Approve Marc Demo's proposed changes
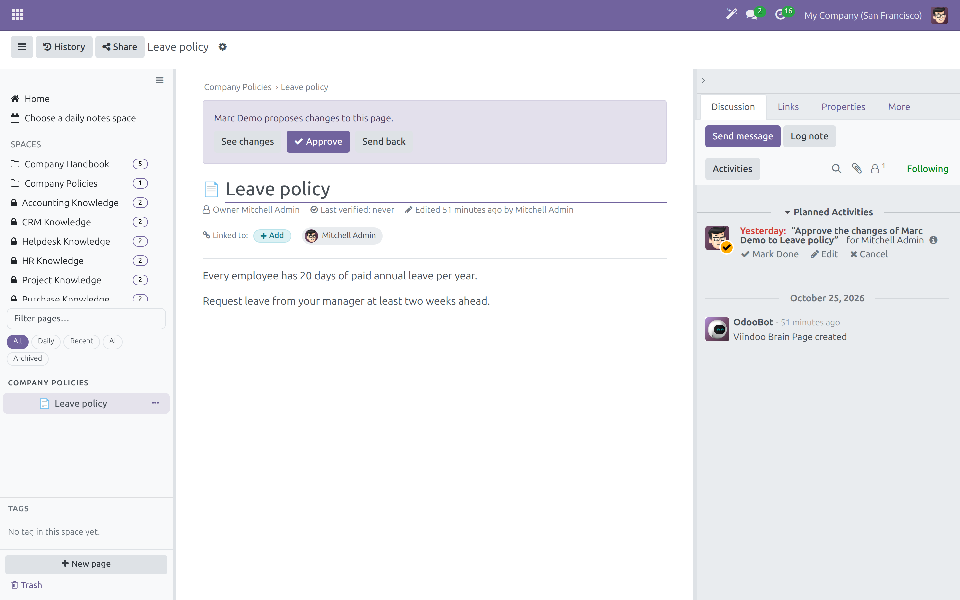Image resolution: width=960 pixels, height=600 pixels. point(318,141)
